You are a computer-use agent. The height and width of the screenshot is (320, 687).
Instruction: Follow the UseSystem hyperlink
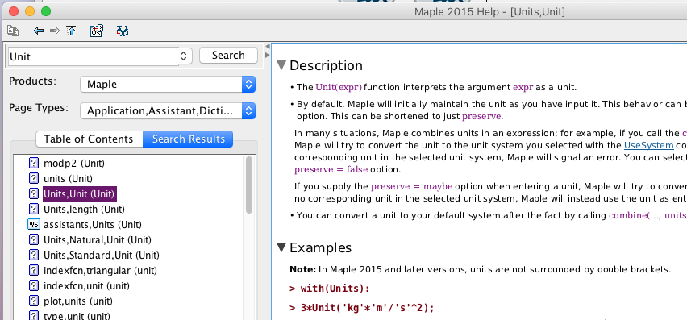tap(648, 145)
